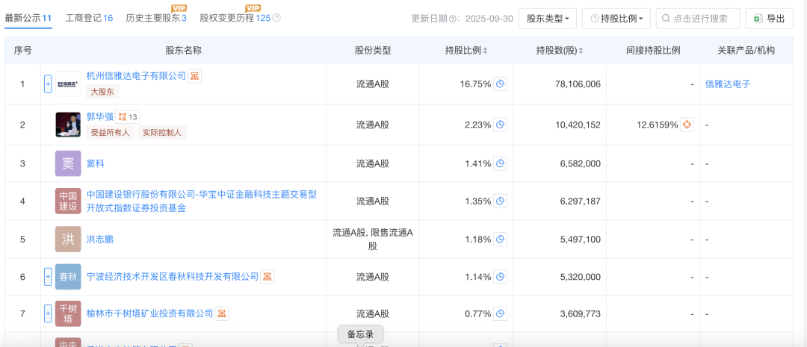This screenshot has width=807, height=347.
Task: Click the 流通A股, 限售流通A股 cell
Action: (x=373, y=239)
